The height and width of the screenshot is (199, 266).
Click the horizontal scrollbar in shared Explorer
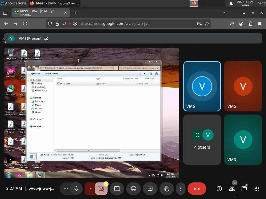(x=88, y=151)
